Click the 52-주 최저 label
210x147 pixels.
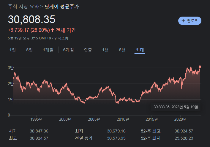151,138
